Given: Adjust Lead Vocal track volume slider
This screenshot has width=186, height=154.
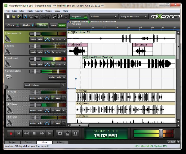Looking at the screenshot, I should [54, 59].
